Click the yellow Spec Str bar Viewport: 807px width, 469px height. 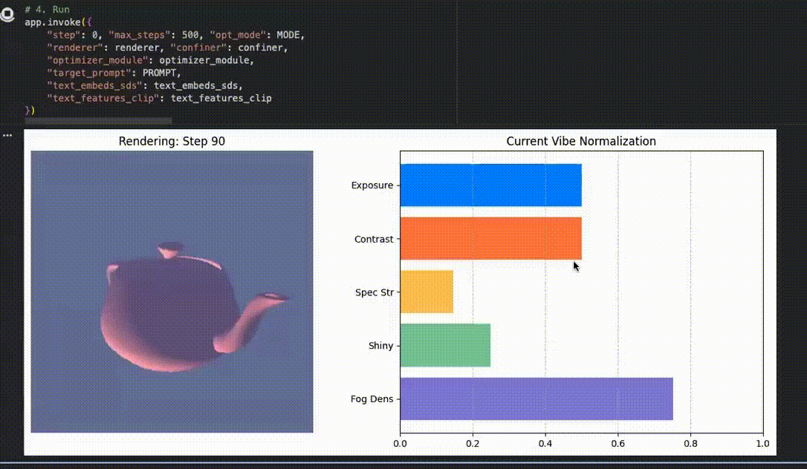[x=427, y=292]
